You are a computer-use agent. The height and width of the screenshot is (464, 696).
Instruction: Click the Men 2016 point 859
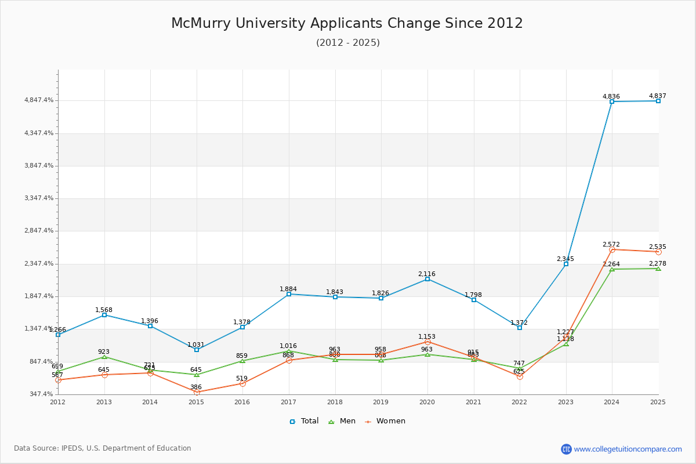click(242, 361)
